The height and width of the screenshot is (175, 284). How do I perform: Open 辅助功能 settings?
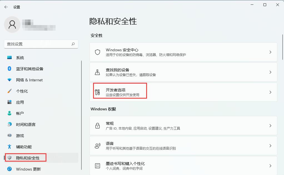click(41, 147)
